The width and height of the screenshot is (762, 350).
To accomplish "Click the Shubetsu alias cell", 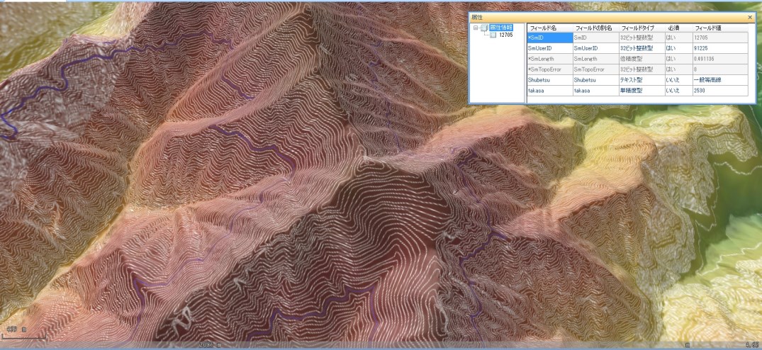I will click(594, 80).
